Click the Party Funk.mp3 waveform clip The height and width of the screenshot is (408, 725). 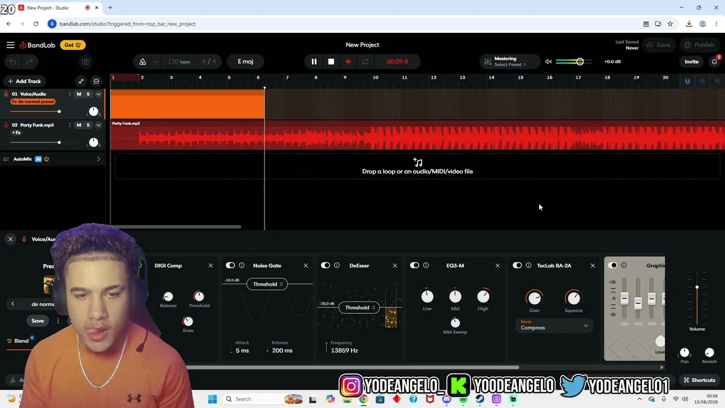click(417, 135)
